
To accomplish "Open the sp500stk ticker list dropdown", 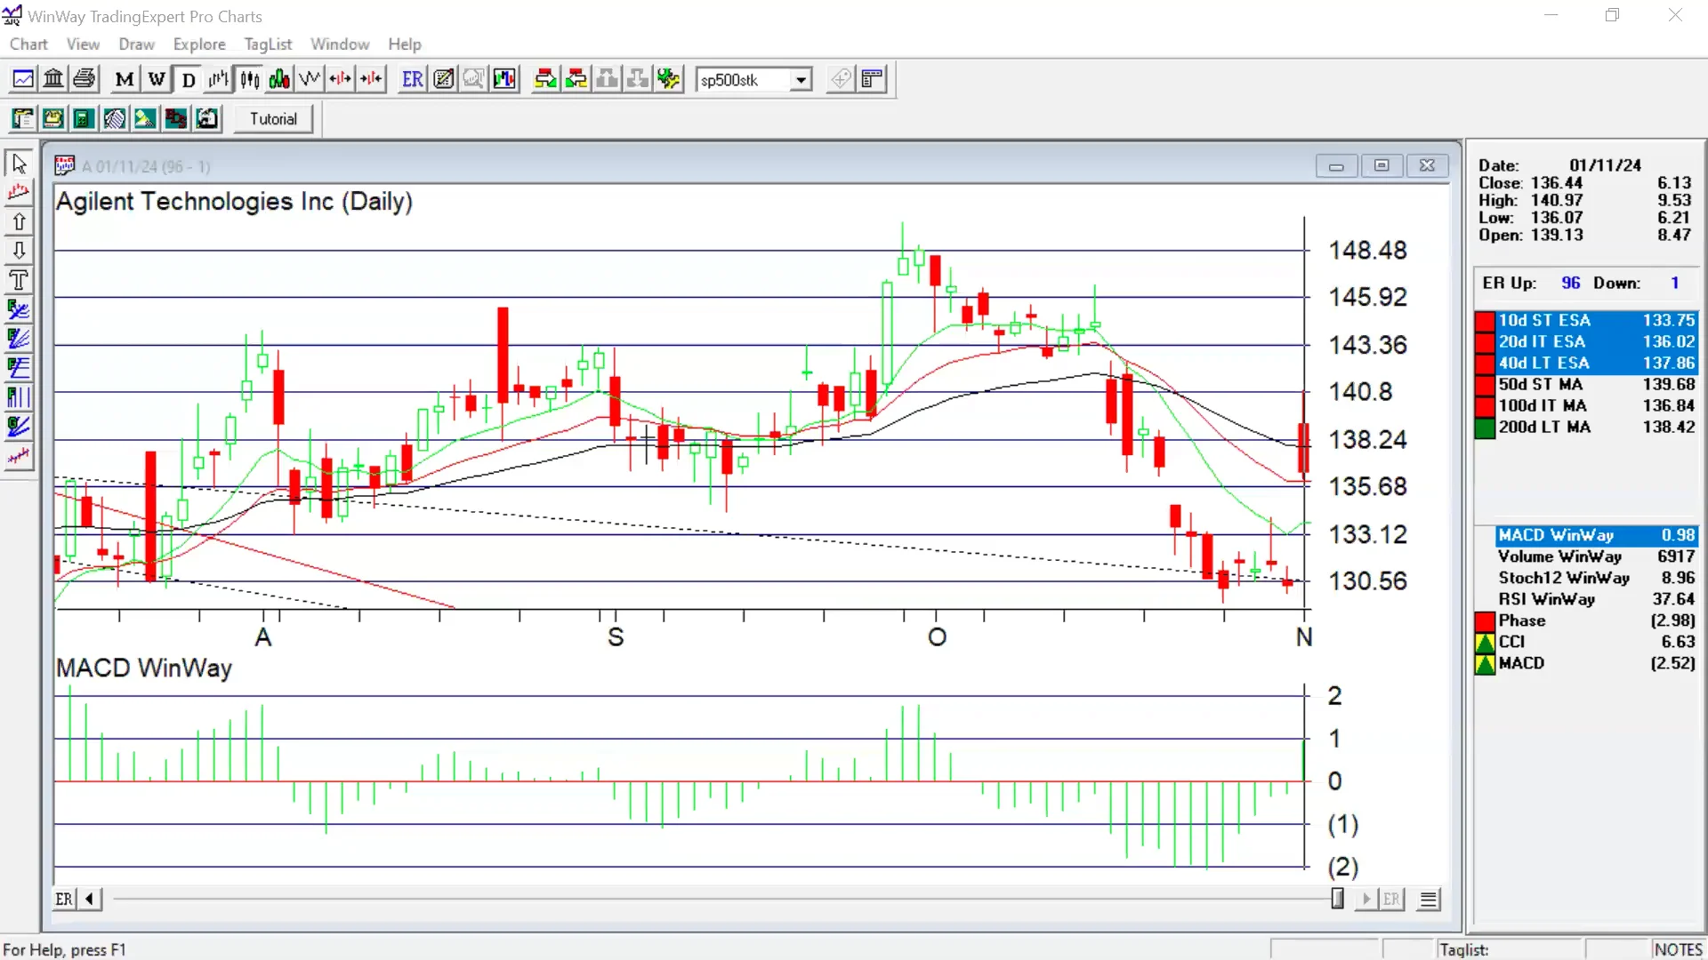I will [x=801, y=79].
